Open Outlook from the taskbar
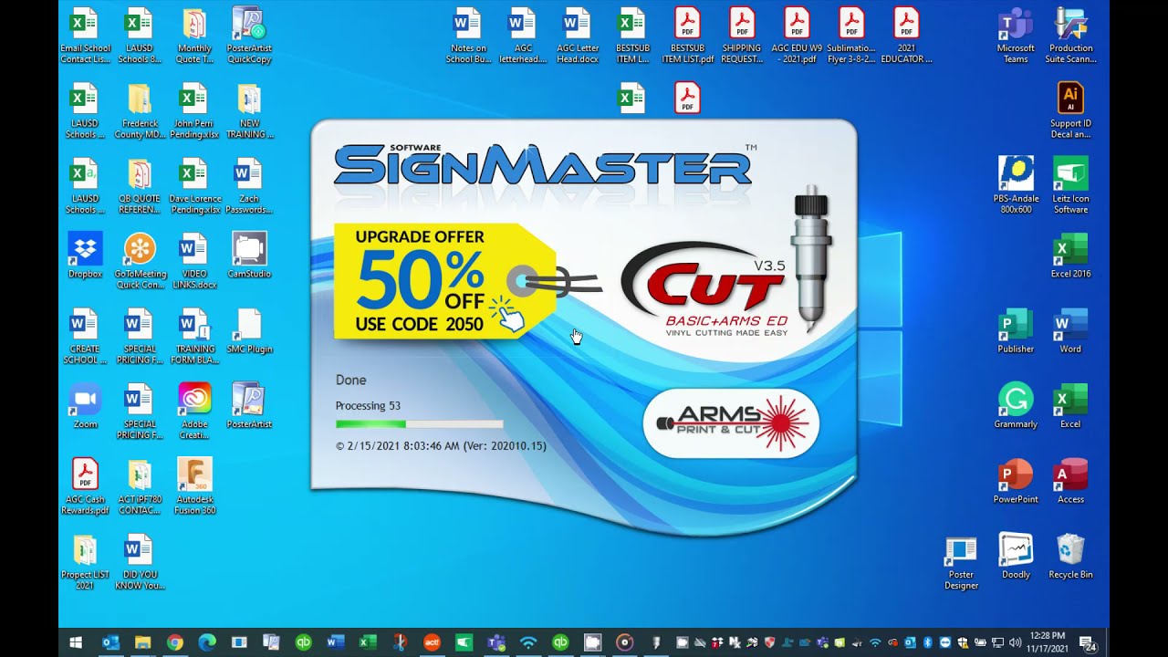The image size is (1168, 657). [110, 642]
